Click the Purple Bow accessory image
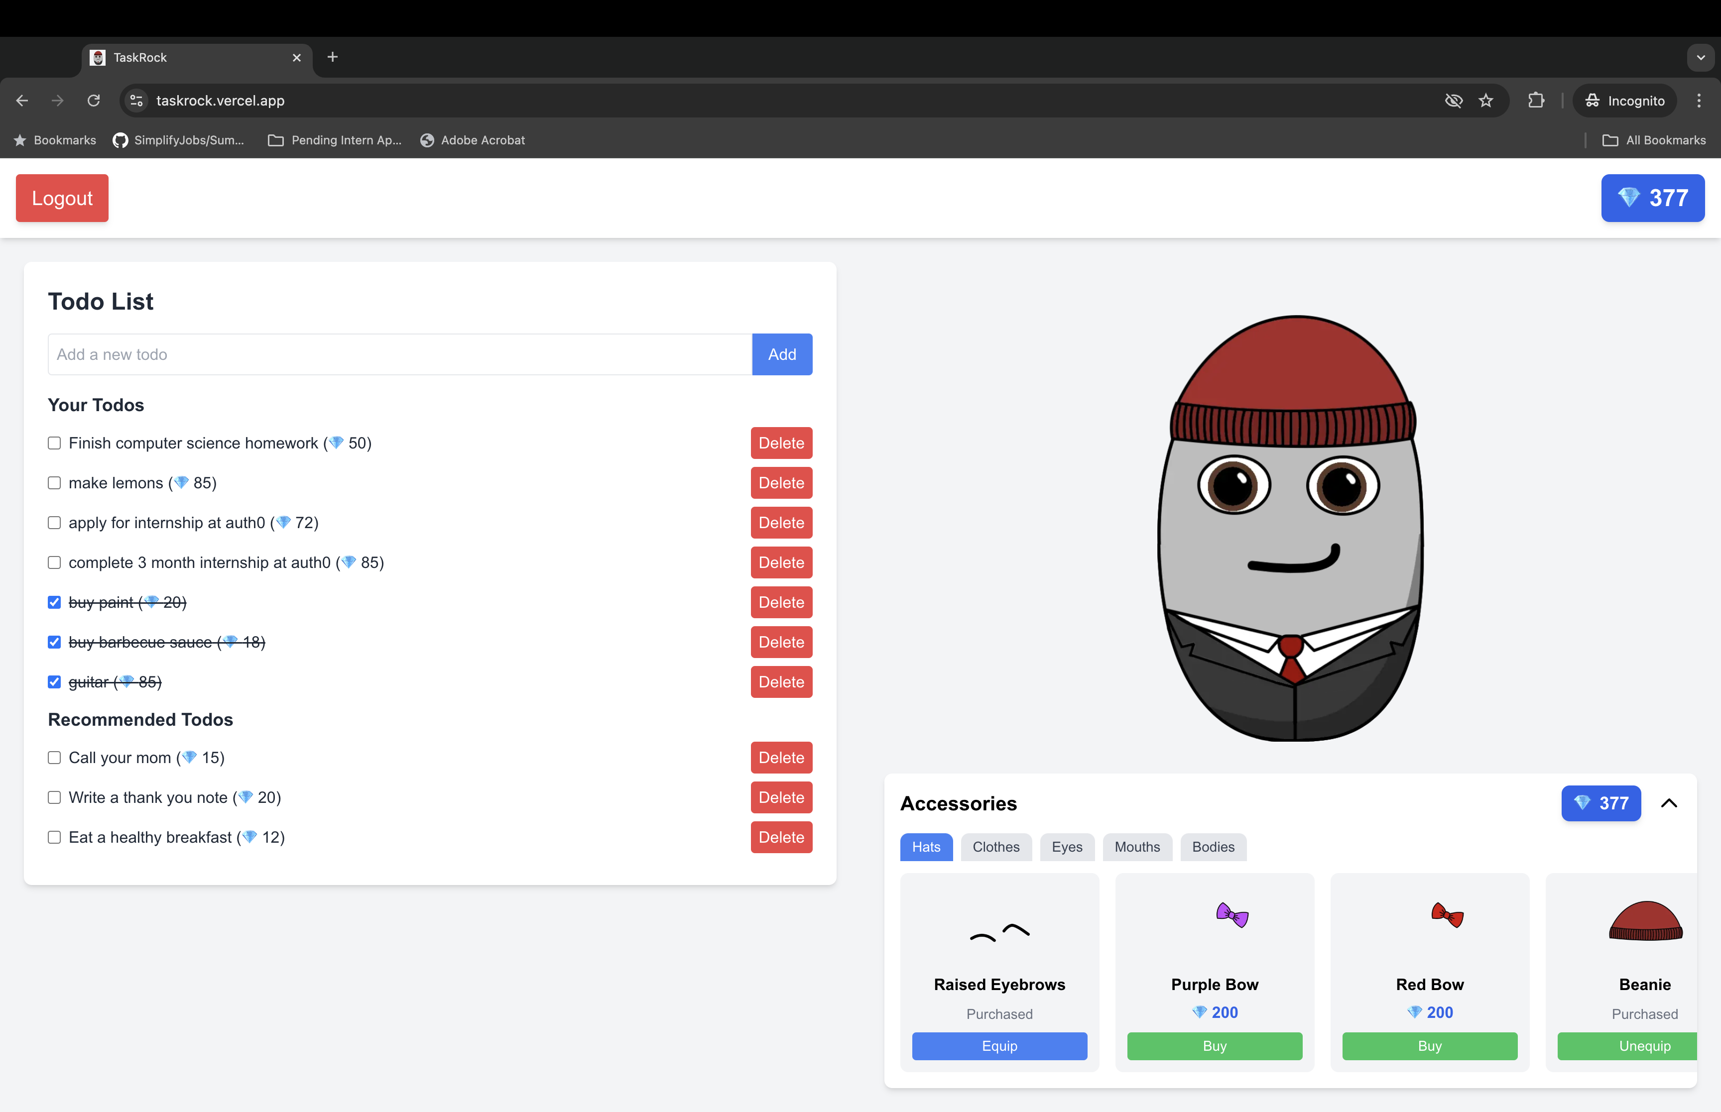Screen dimensions: 1721x1112 1231,915
